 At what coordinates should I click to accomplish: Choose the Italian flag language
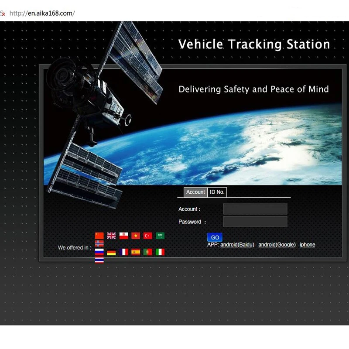coord(160,252)
